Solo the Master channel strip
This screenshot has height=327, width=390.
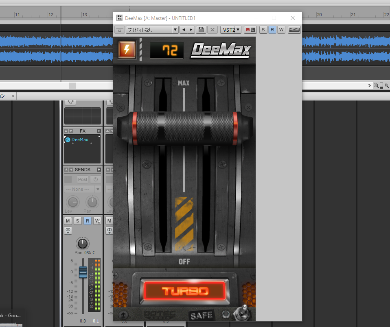click(78, 221)
